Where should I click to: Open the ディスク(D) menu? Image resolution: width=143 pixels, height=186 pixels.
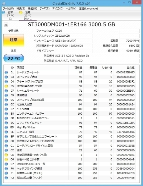pos(58,9)
